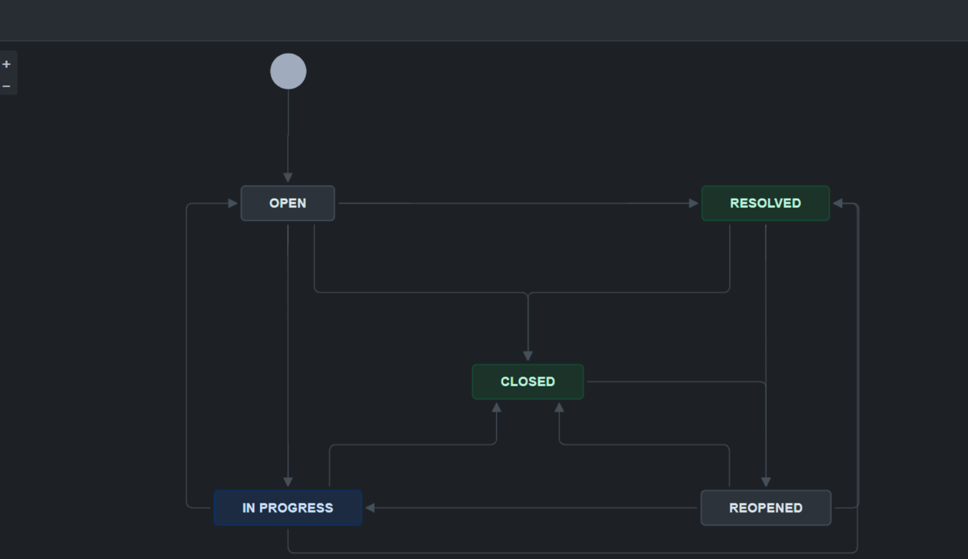Select the RESOLVED status node

765,203
